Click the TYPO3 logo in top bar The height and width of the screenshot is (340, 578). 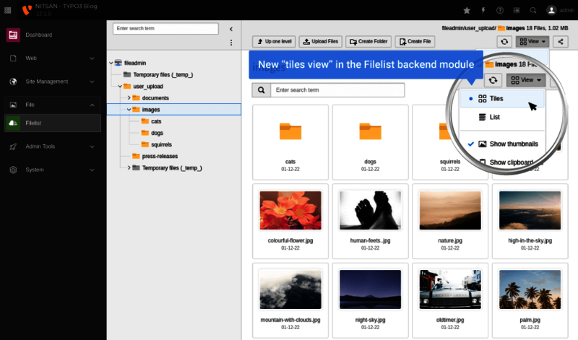[27, 10]
